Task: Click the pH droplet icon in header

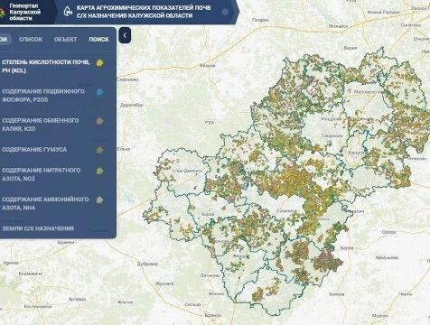Action: point(69,11)
